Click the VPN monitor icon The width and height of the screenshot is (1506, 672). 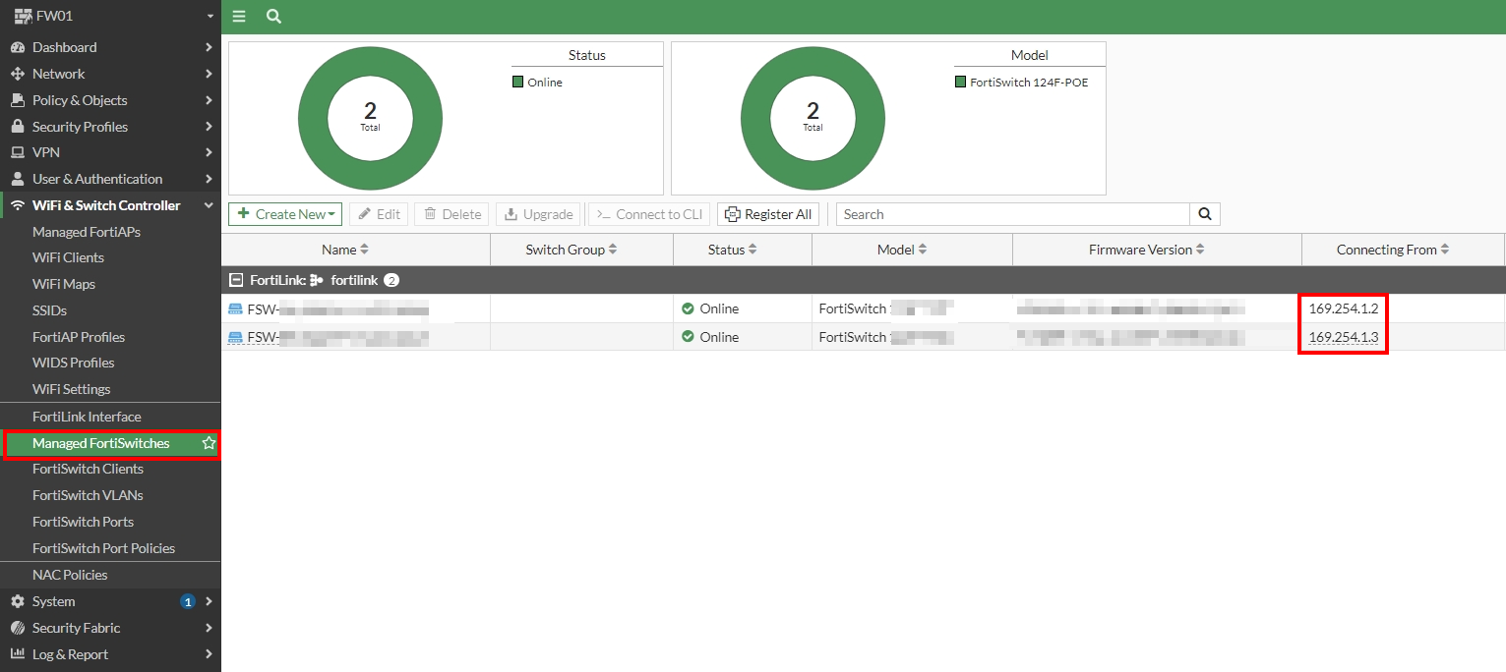[x=17, y=152]
